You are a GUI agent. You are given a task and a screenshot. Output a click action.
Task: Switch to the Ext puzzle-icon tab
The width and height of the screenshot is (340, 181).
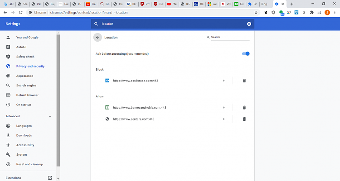[253, 4]
